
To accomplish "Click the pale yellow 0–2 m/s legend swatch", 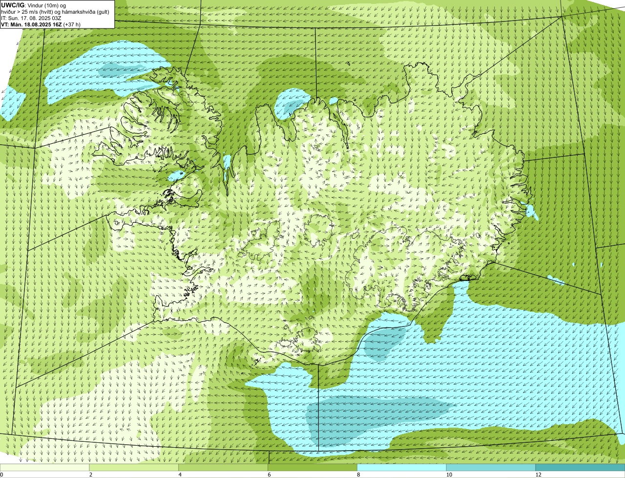I will [x=45, y=468].
